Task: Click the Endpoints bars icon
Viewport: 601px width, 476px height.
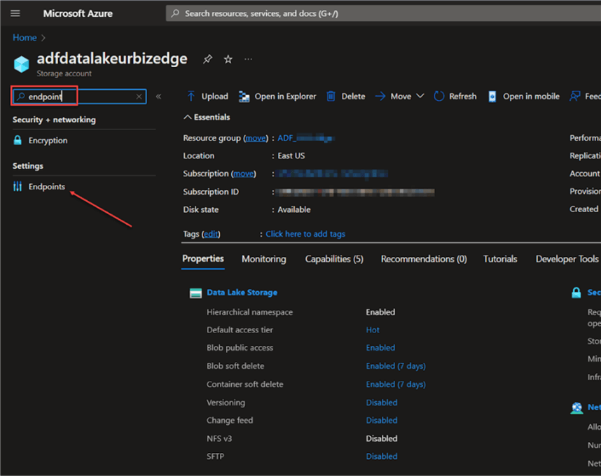Action: (x=18, y=186)
